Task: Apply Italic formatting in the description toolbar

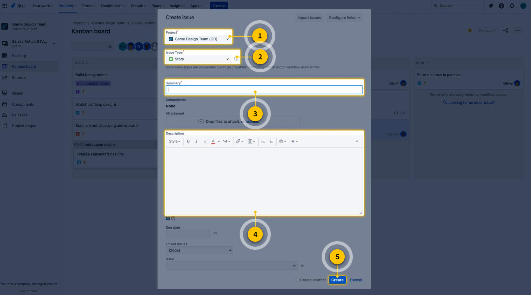Action: click(197, 141)
